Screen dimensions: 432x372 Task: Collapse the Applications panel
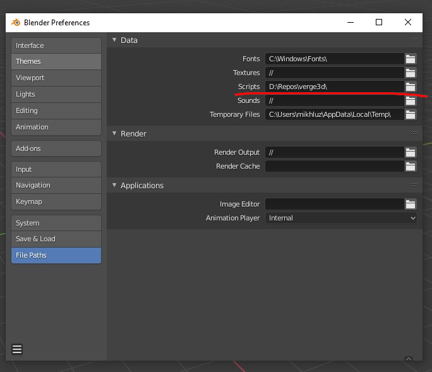tap(114, 185)
